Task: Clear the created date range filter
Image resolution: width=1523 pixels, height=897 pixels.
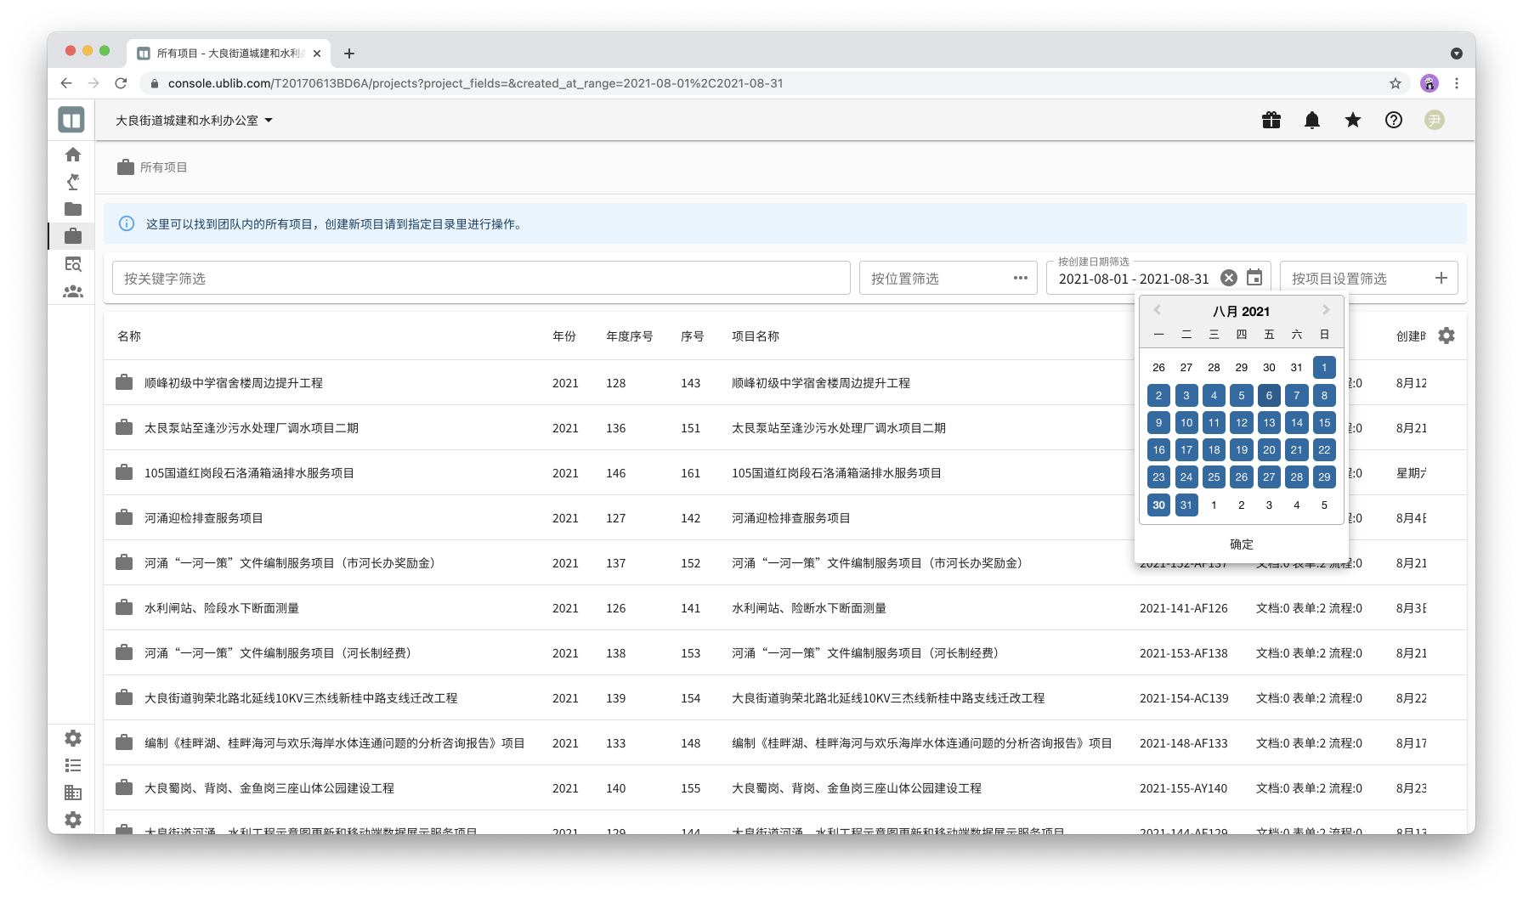Action: 1228,279
